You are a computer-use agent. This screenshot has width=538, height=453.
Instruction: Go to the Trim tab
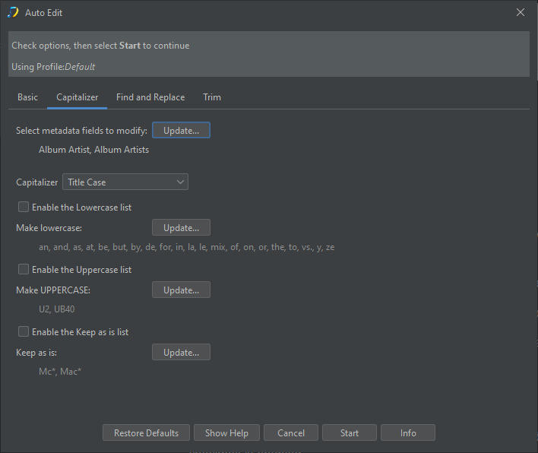(212, 97)
